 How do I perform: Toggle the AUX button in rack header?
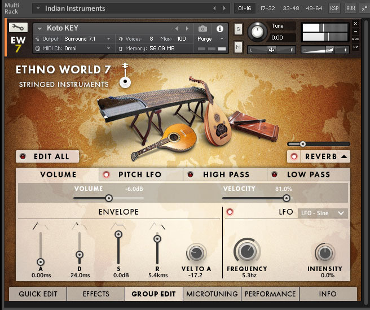(x=350, y=8)
